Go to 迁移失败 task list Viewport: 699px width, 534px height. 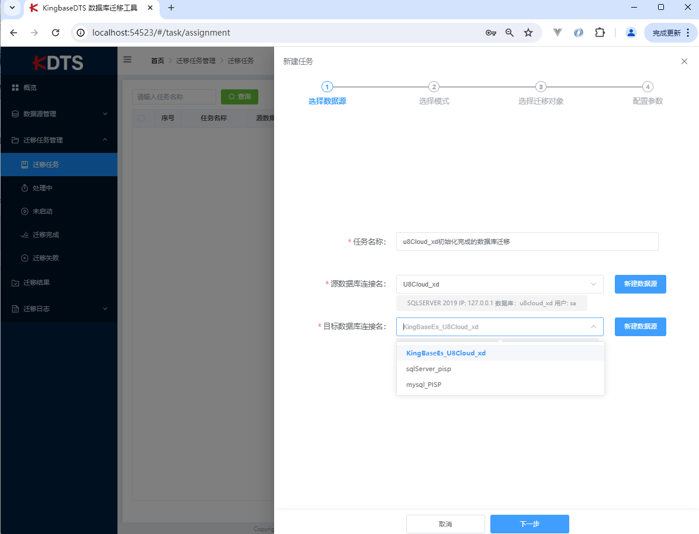click(x=46, y=258)
